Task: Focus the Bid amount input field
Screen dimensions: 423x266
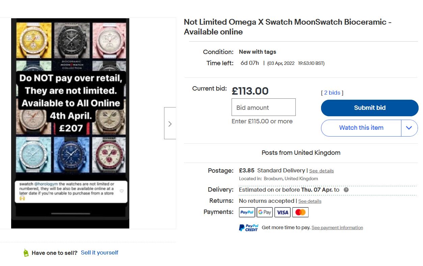Action: click(263, 107)
